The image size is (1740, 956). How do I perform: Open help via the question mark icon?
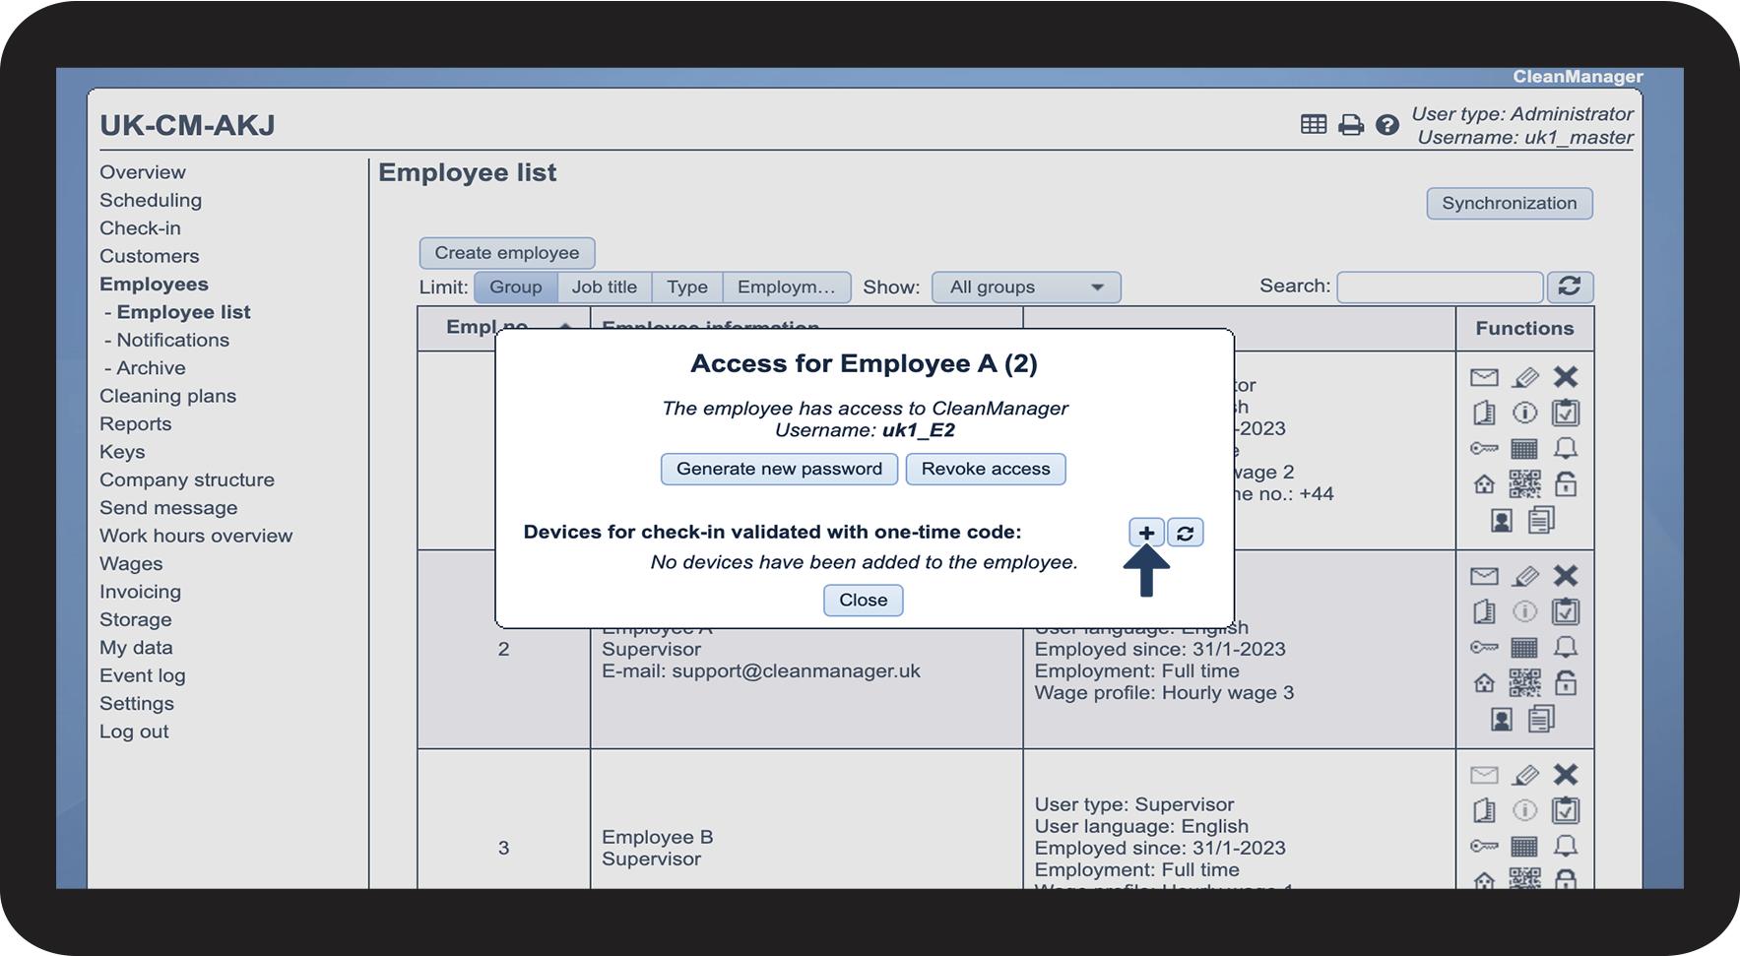1387,125
